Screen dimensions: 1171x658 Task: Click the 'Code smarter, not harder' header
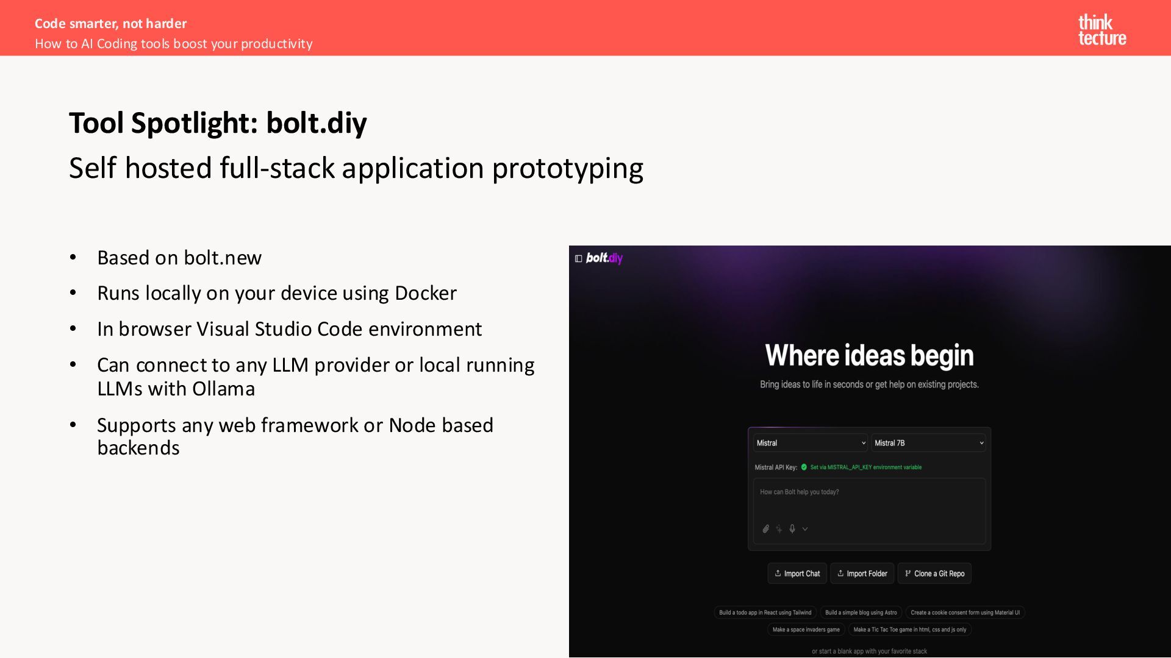110,24
